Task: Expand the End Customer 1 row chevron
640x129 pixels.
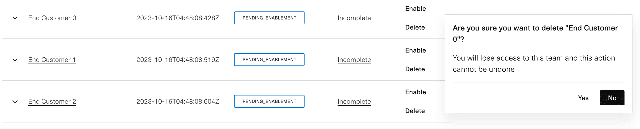Action: (15, 60)
